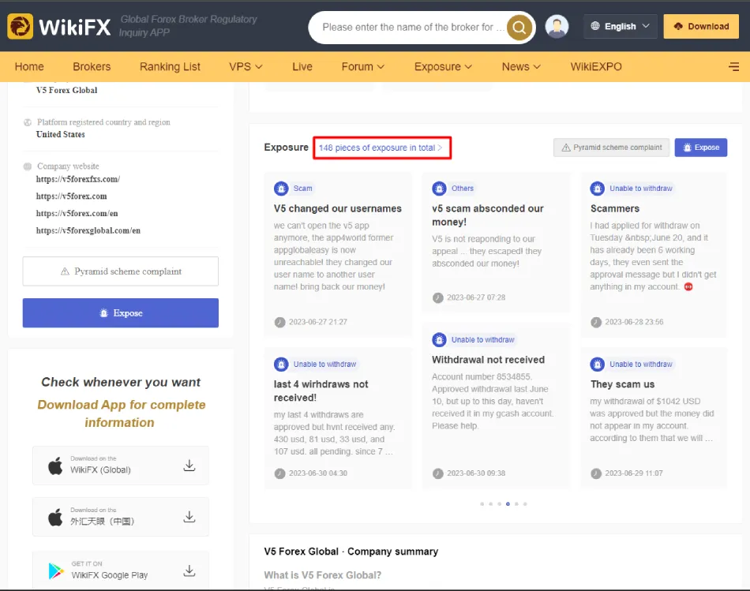This screenshot has width=750, height=591.
Task: Open the user profile avatar
Action: (x=557, y=26)
